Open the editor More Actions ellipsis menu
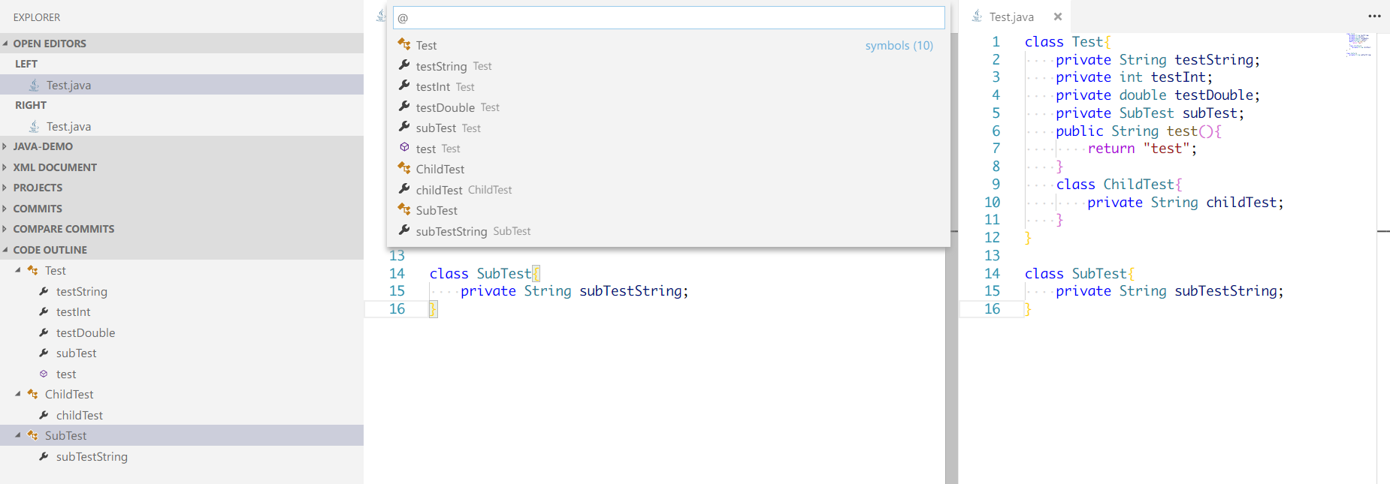 [x=1374, y=16]
